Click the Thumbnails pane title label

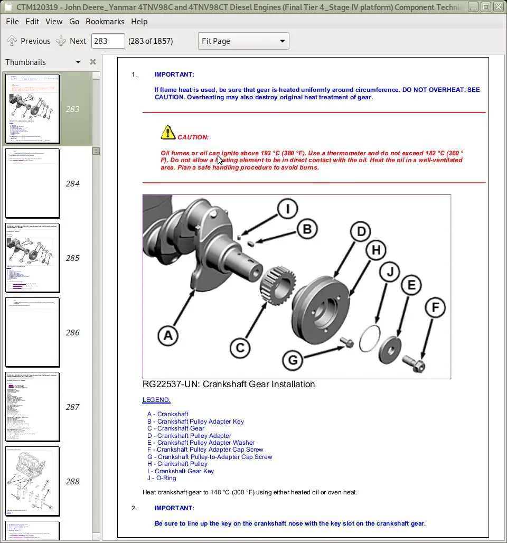point(26,62)
